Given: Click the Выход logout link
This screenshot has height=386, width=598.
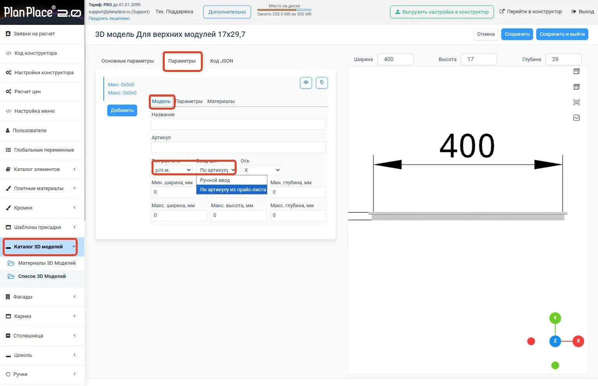Looking at the screenshot, I should (x=582, y=12).
